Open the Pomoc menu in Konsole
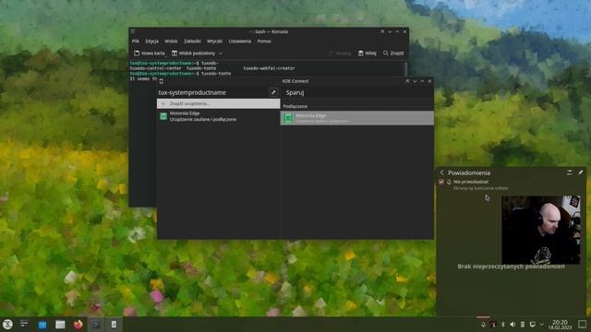 (x=264, y=41)
